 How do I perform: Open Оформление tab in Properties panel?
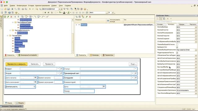coord(182,24)
